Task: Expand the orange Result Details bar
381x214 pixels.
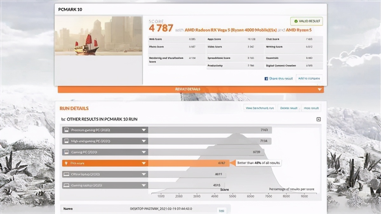Action: (191, 90)
